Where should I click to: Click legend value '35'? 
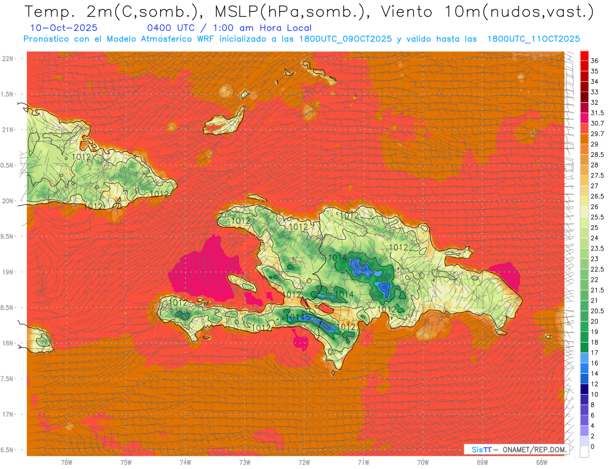595,71
